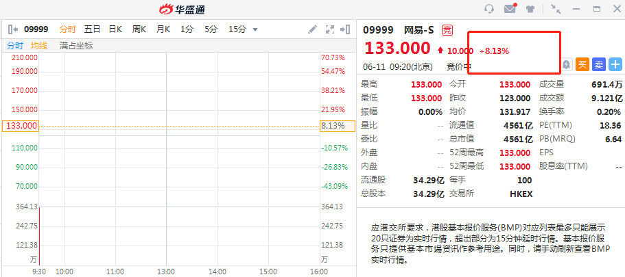Screen dimensions: 625x277
Task: Switch to the 周K chart tab
Action: pos(139,29)
